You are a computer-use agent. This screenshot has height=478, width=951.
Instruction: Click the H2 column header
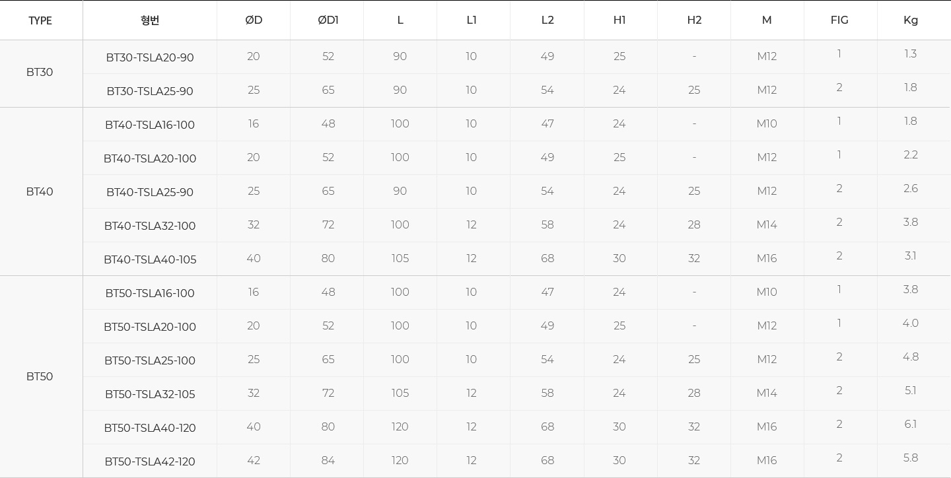[x=694, y=20]
